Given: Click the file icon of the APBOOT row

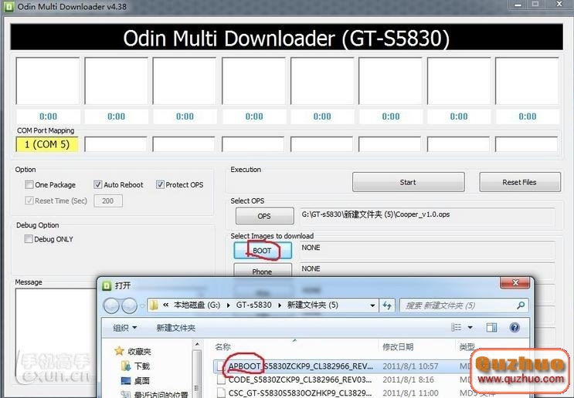Looking at the screenshot, I should click(220, 366).
